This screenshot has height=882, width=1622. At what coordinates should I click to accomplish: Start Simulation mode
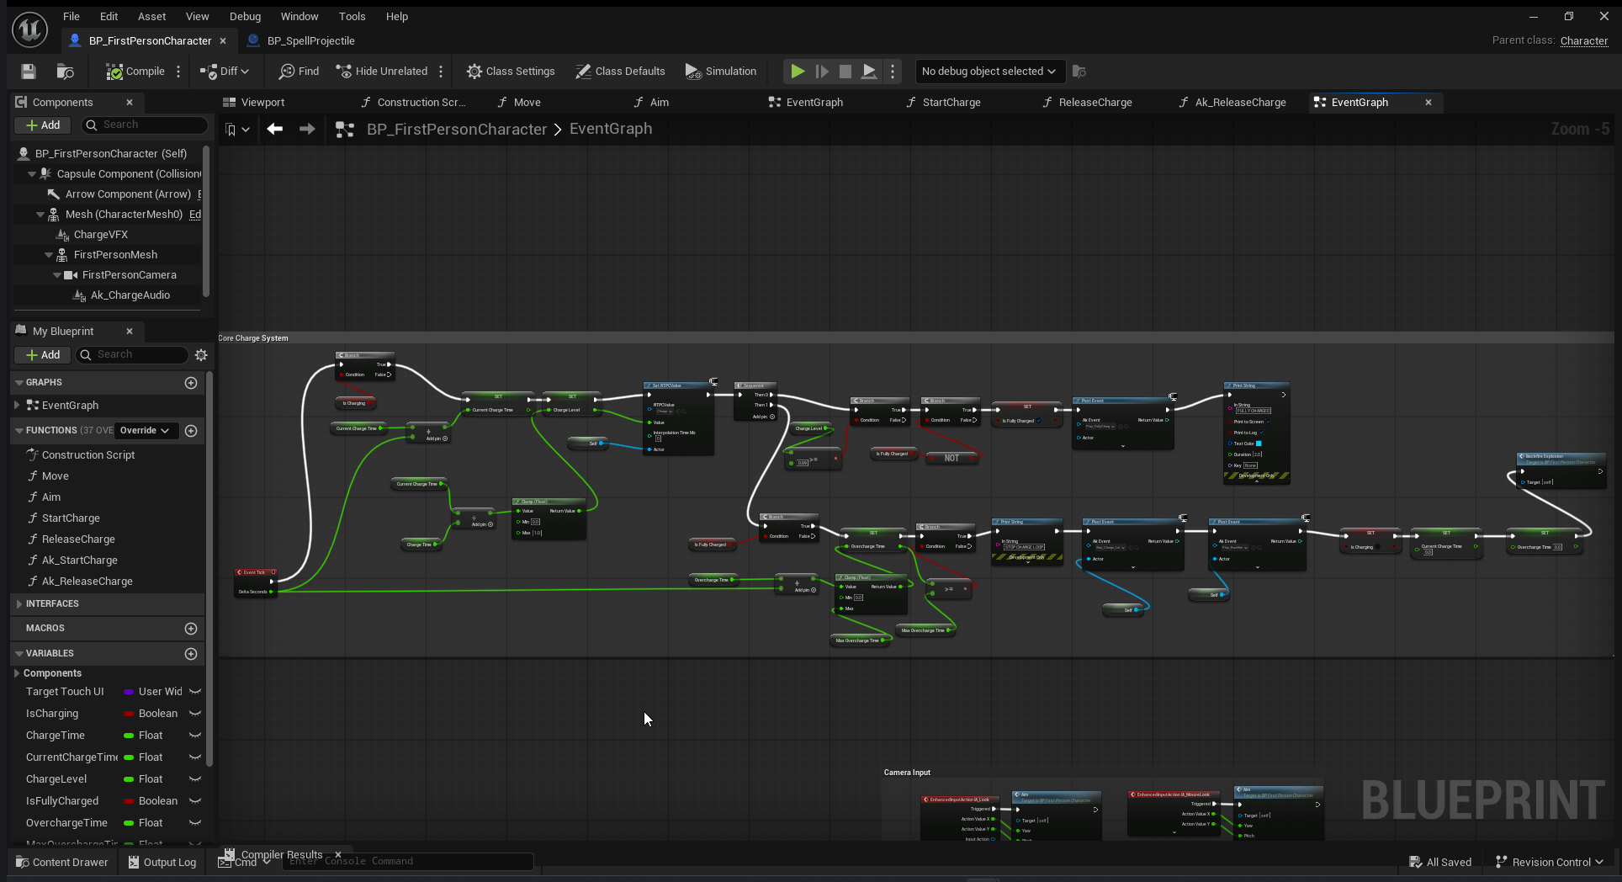721,72
